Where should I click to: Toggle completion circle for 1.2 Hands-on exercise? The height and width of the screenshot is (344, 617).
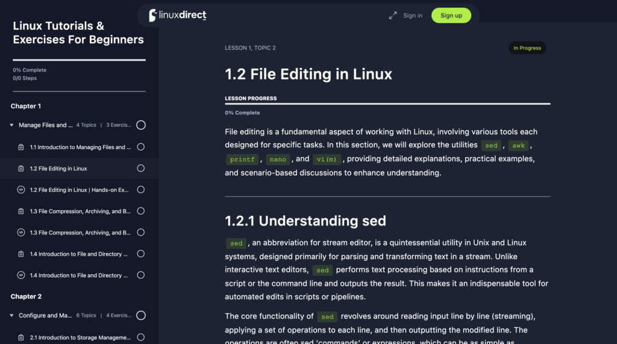(x=141, y=189)
